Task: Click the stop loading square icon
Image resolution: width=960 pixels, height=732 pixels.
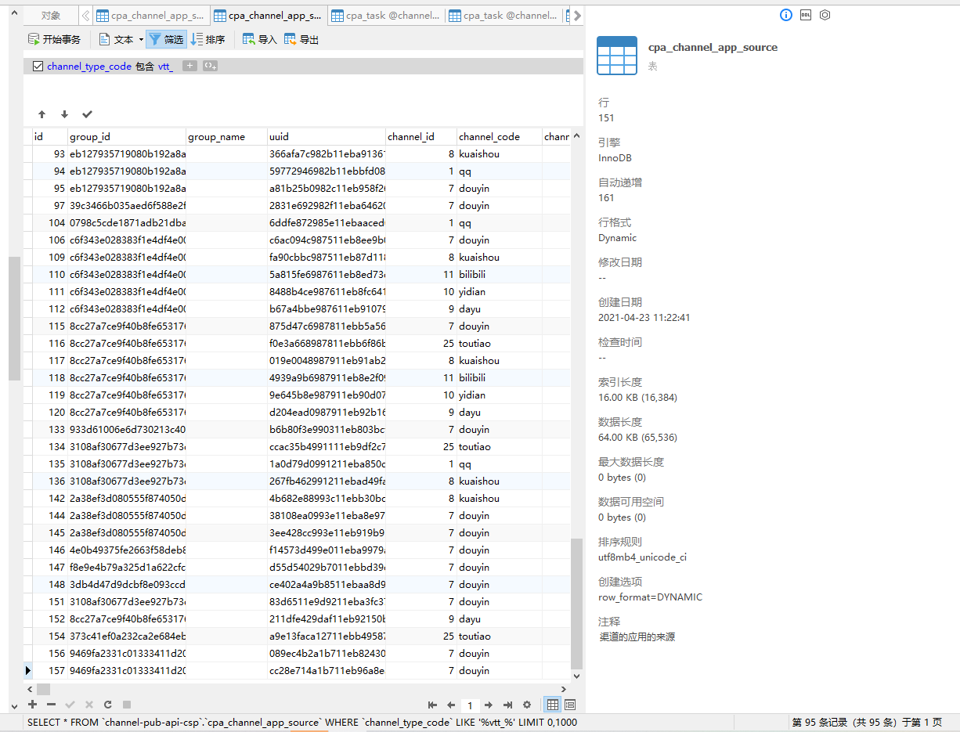Action: [x=126, y=705]
